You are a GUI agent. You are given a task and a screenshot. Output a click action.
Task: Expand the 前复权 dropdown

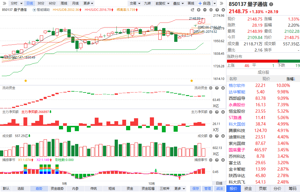pyautogui.click(x=162, y=3)
